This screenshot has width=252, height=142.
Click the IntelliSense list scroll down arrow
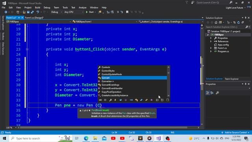(169, 96)
